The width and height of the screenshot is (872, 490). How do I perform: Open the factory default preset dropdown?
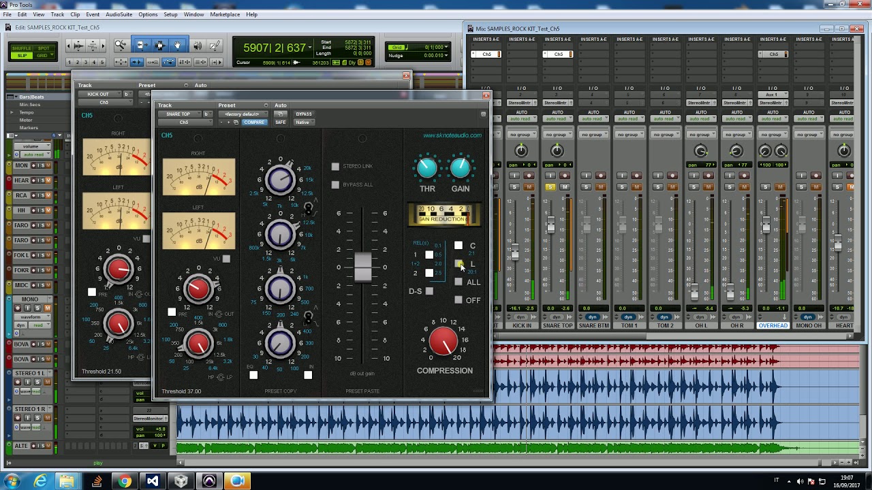pyautogui.click(x=243, y=114)
